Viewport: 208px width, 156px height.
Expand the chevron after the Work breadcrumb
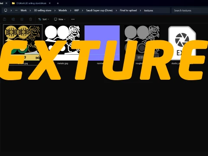tap(30, 10)
